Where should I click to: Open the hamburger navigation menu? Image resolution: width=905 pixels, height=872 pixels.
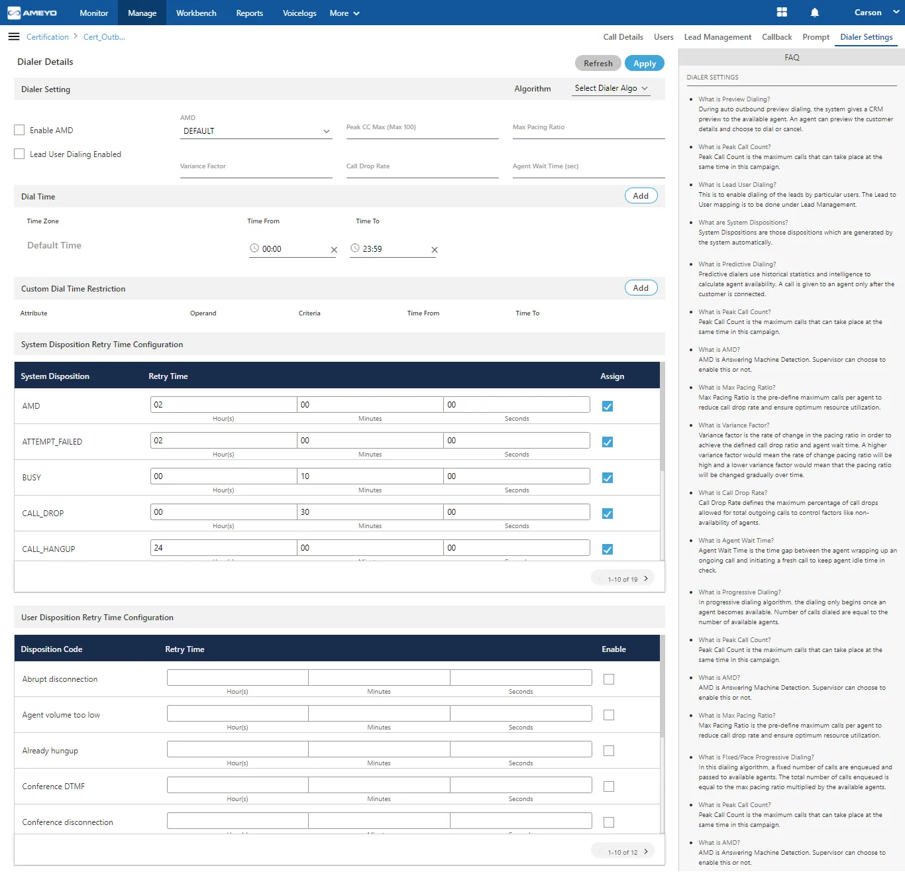14,36
